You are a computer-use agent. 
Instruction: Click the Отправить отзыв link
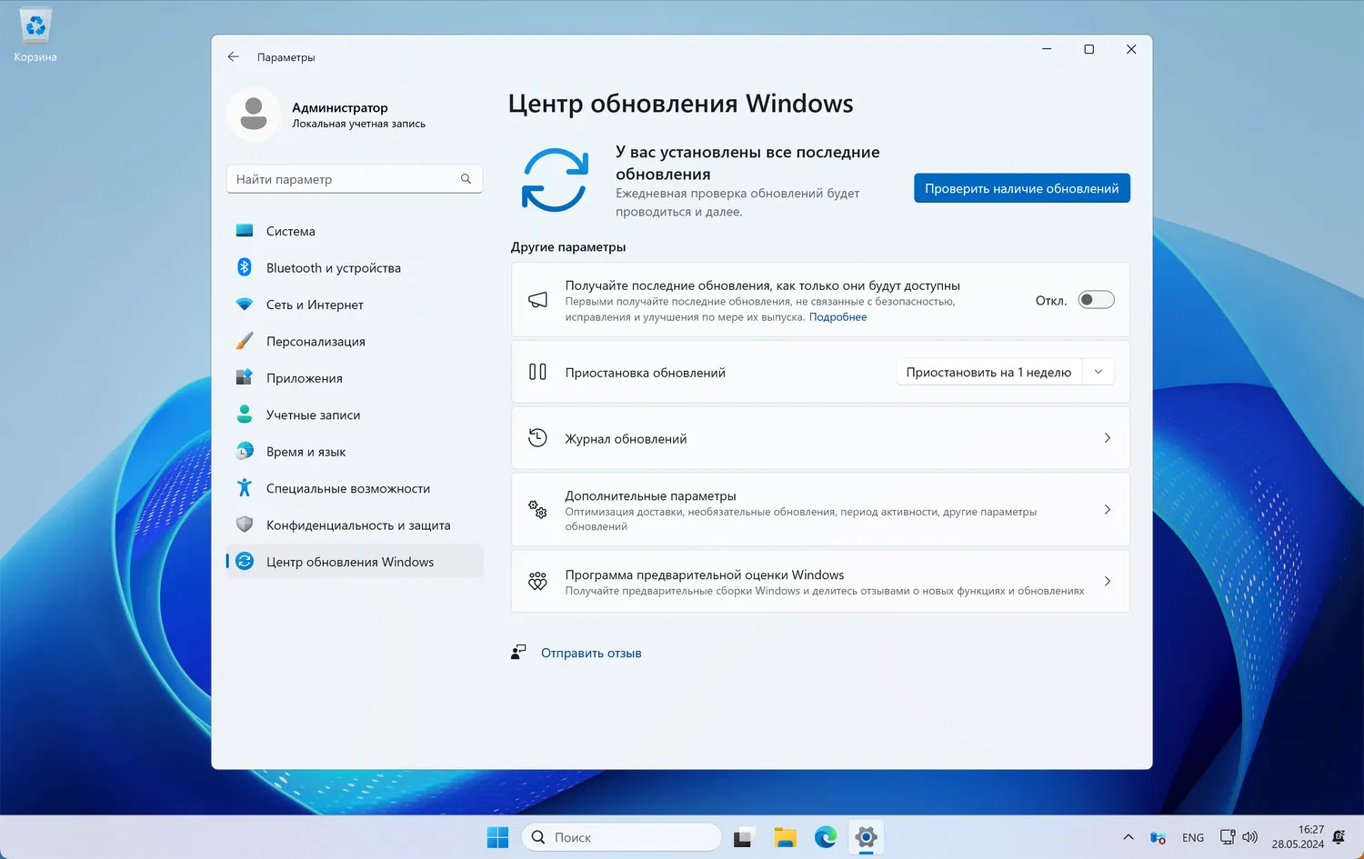591,653
